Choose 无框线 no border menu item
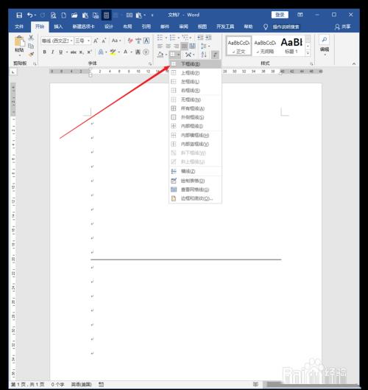 (195, 100)
